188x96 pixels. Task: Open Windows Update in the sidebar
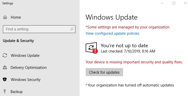click(x=25, y=56)
